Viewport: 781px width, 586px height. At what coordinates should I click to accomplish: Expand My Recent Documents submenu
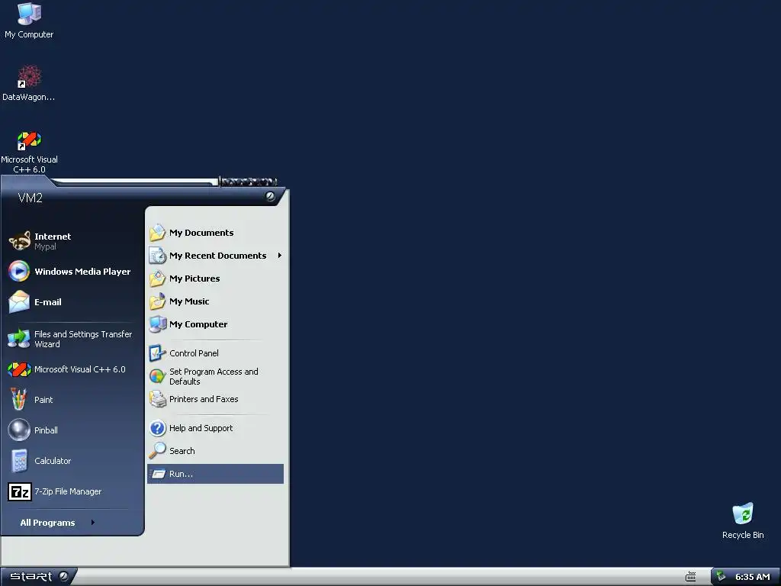click(x=215, y=256)
